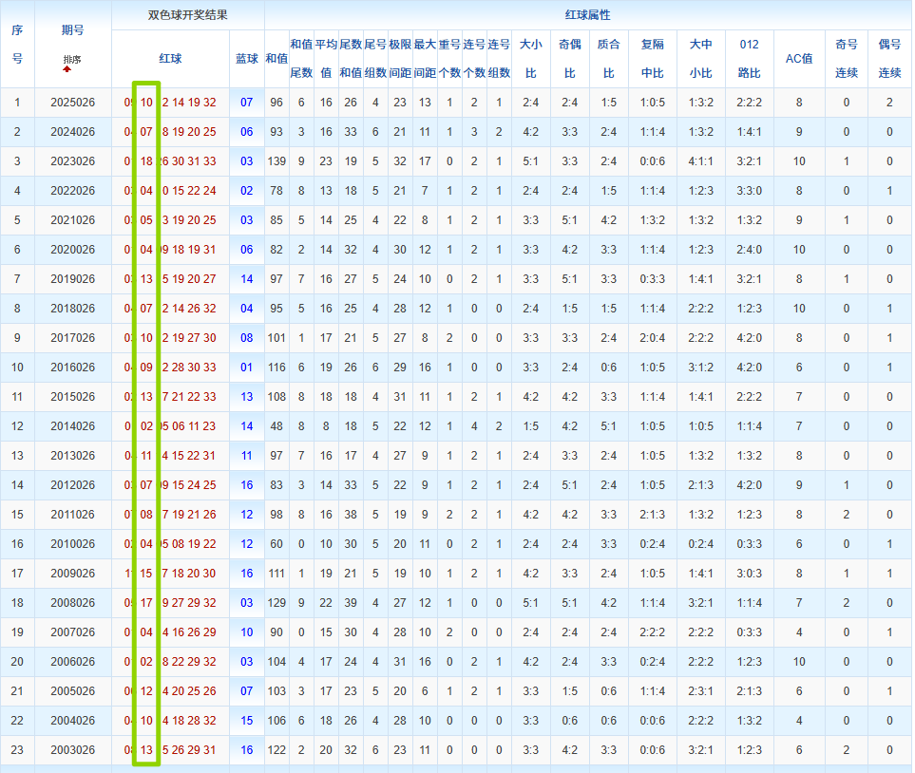Click row number 12 in 序号 column
The width and height of the screenshot is (915, 773).
(17, 426)
